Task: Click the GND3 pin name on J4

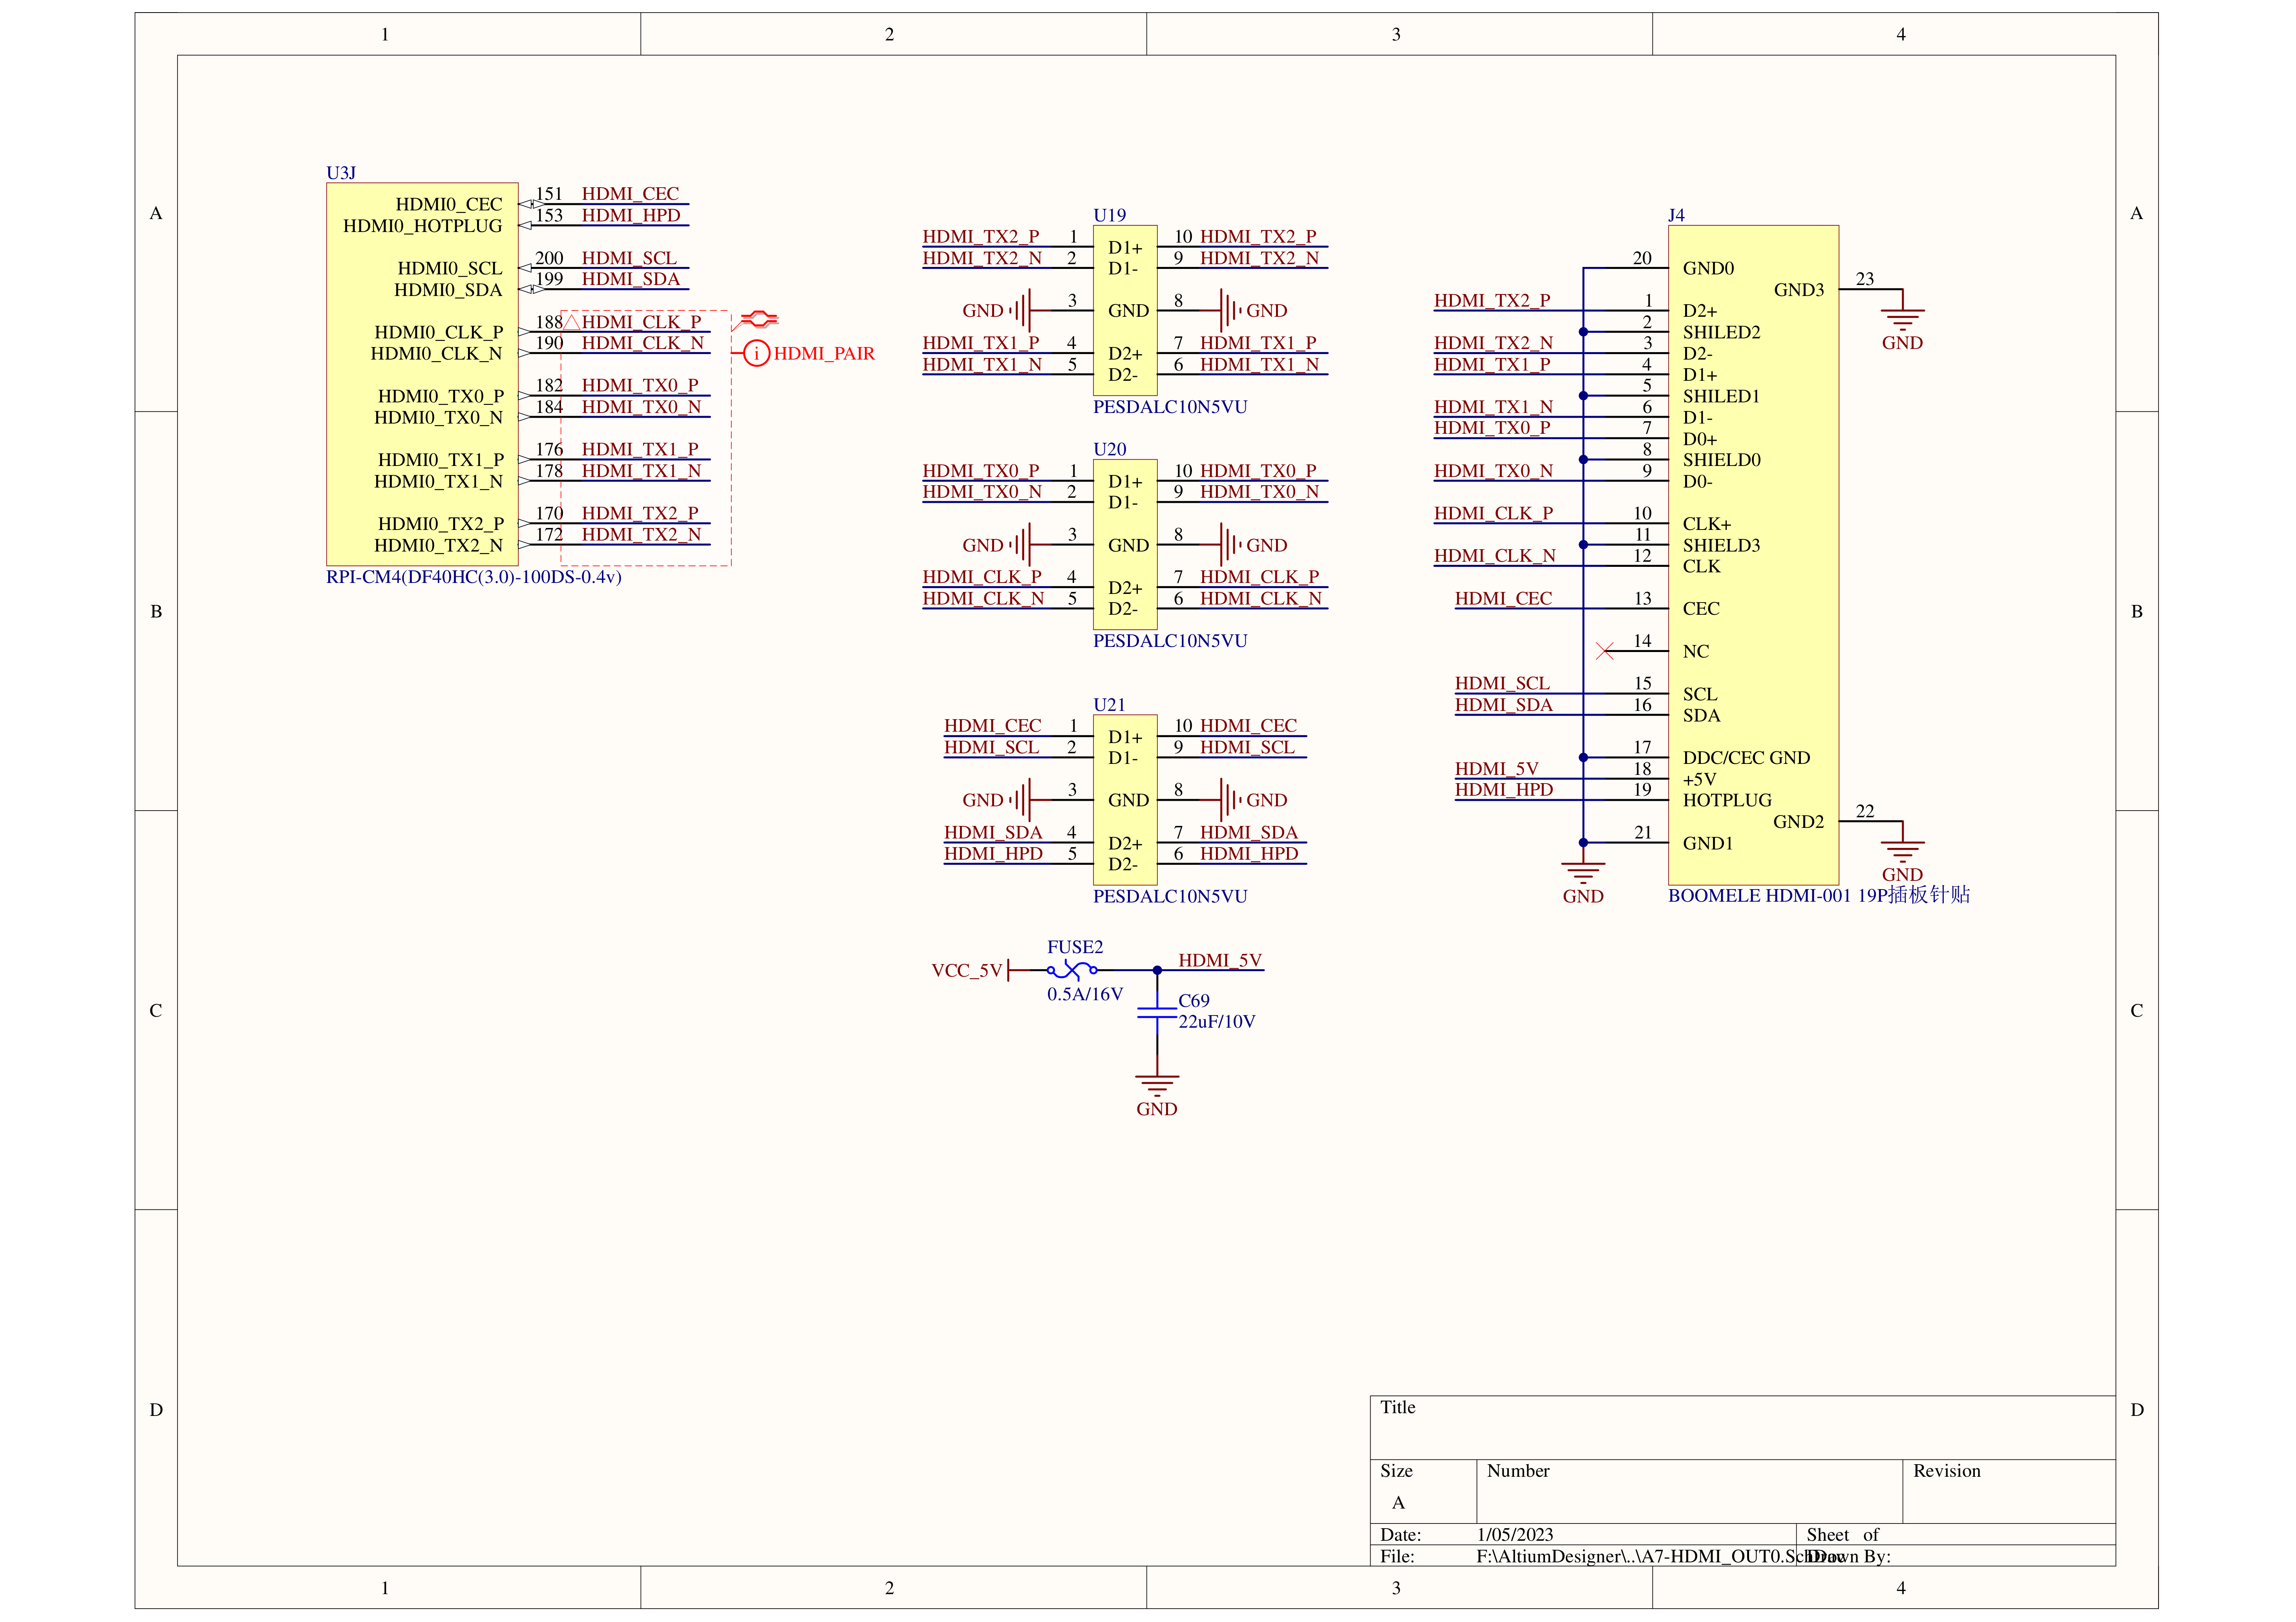Action: point(1799,290)
